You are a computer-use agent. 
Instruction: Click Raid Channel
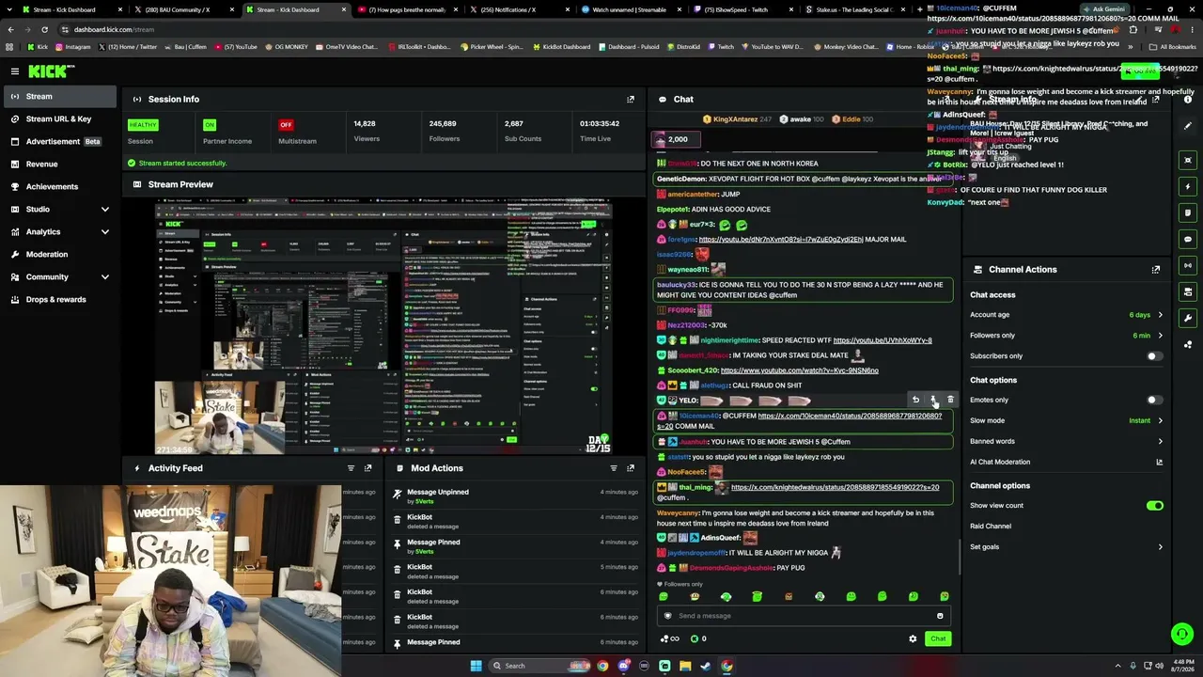coord(991,527)
